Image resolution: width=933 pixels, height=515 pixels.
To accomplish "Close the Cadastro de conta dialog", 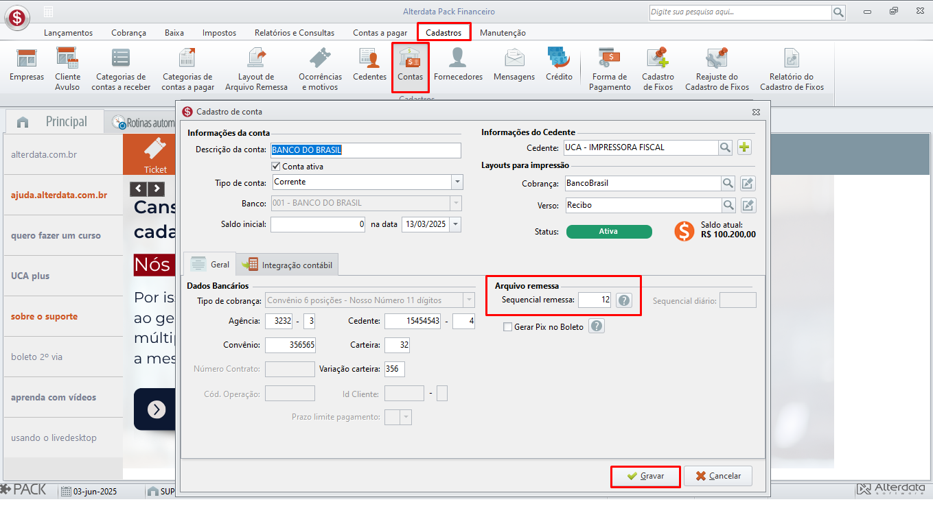I will [756, 111].
